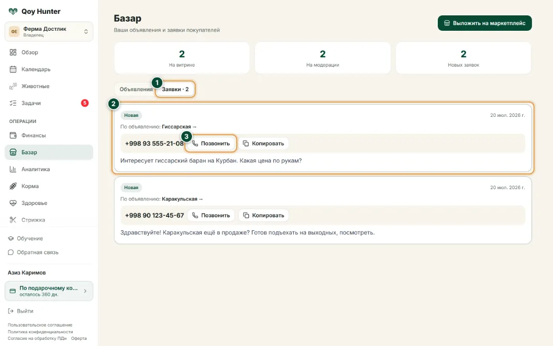Click phone icon next to +998 90 123-45-67
This screenshot has width=553, height=346.
(x=195, y=215)
